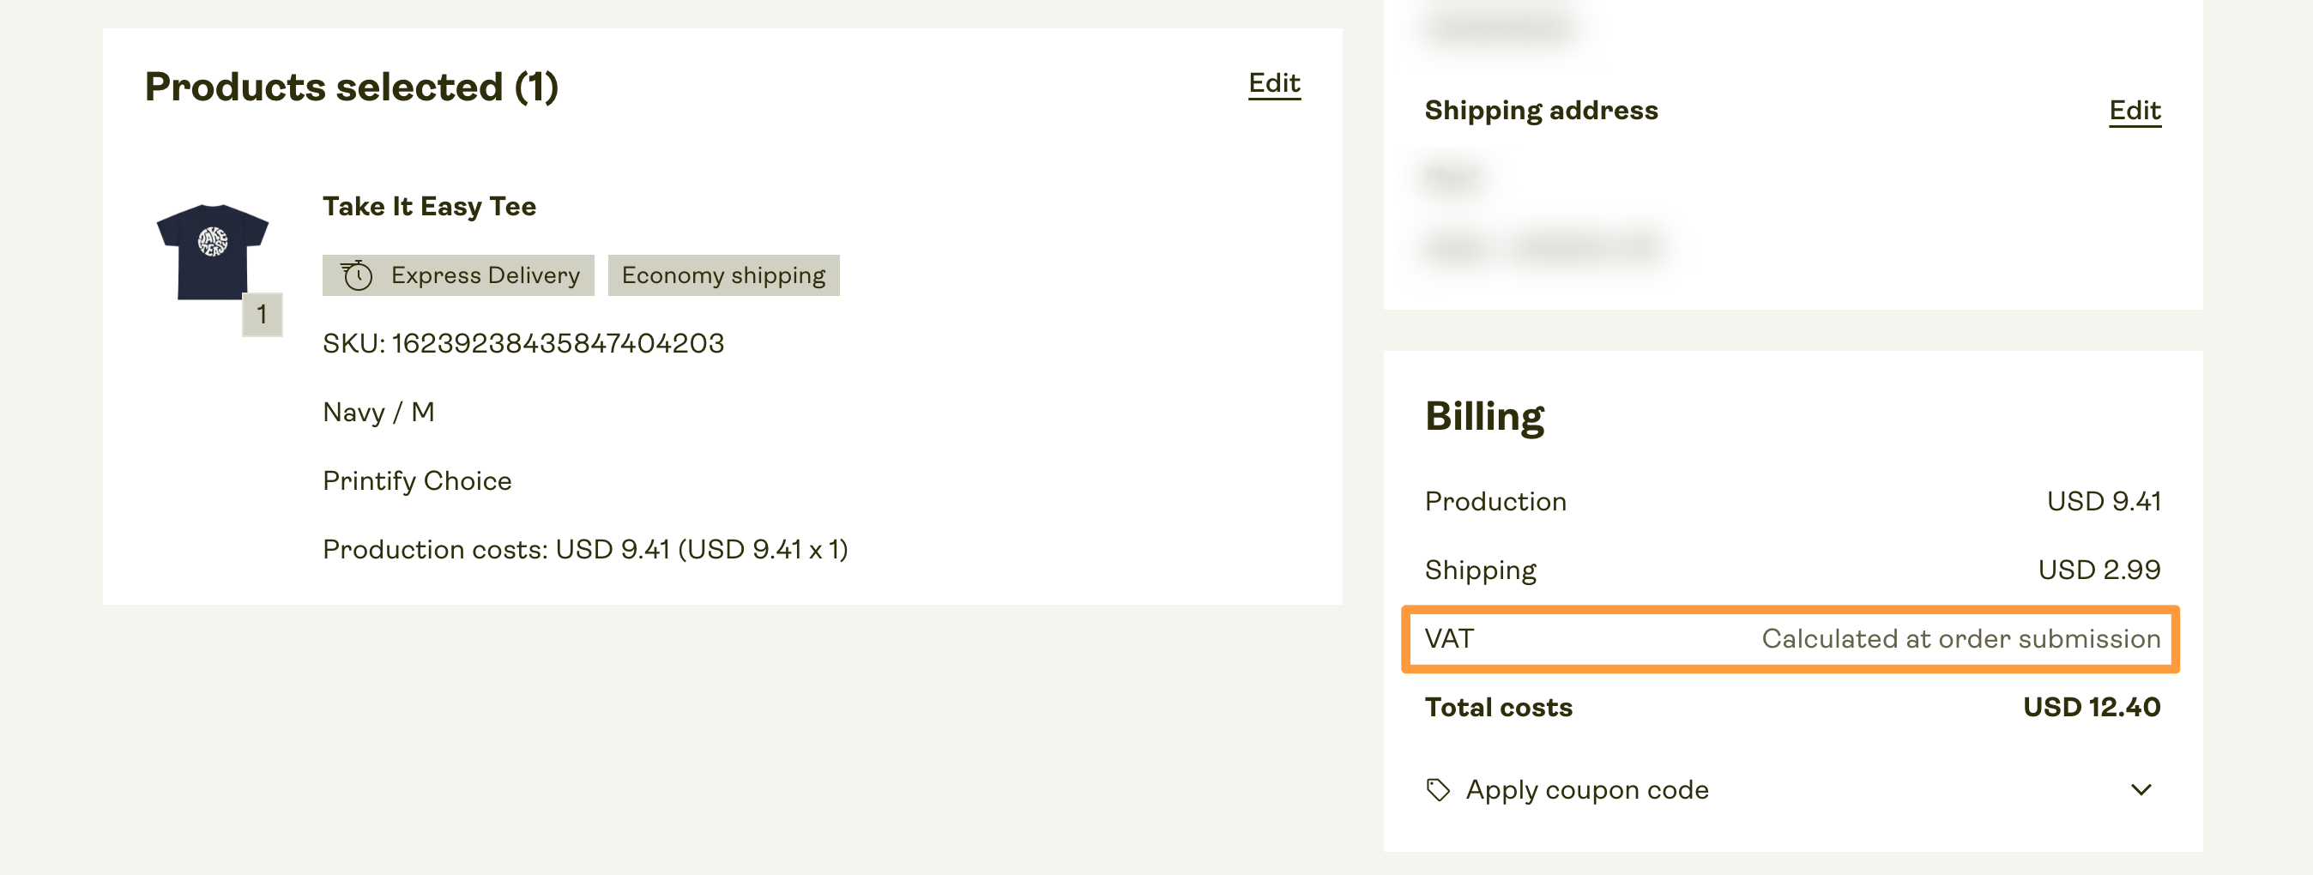
Task: Select the Economy shipping tag
Action: point(722,275)
